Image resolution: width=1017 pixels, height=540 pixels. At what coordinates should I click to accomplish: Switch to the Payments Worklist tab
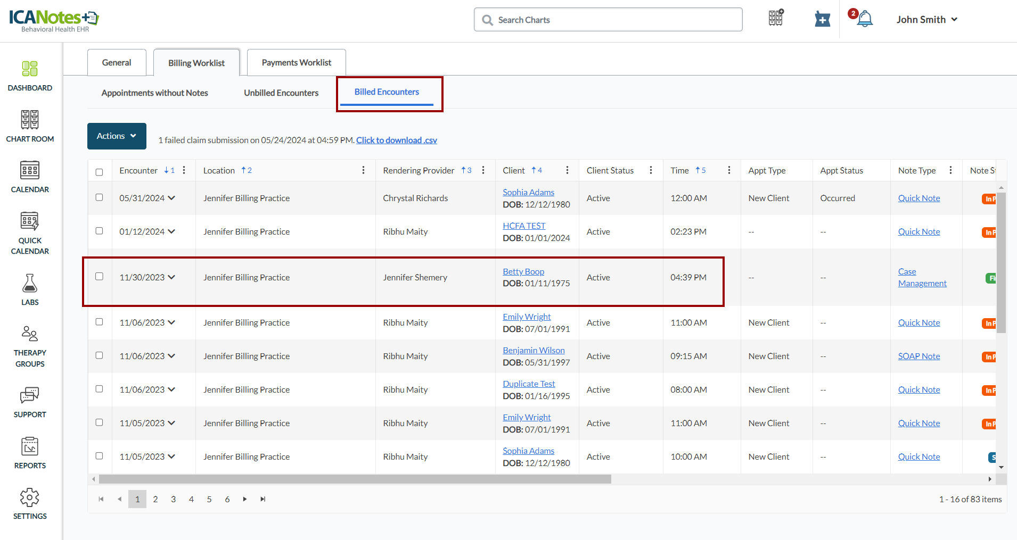296,63
